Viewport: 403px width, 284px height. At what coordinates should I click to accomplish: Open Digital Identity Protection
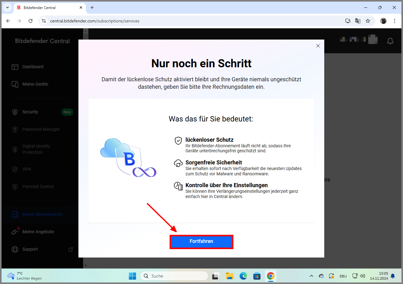(x=36, y=149)
